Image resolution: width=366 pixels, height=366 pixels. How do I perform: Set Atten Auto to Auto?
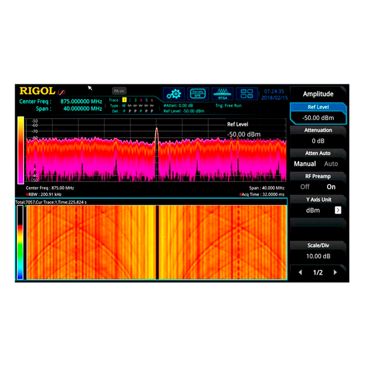point(331,164)
